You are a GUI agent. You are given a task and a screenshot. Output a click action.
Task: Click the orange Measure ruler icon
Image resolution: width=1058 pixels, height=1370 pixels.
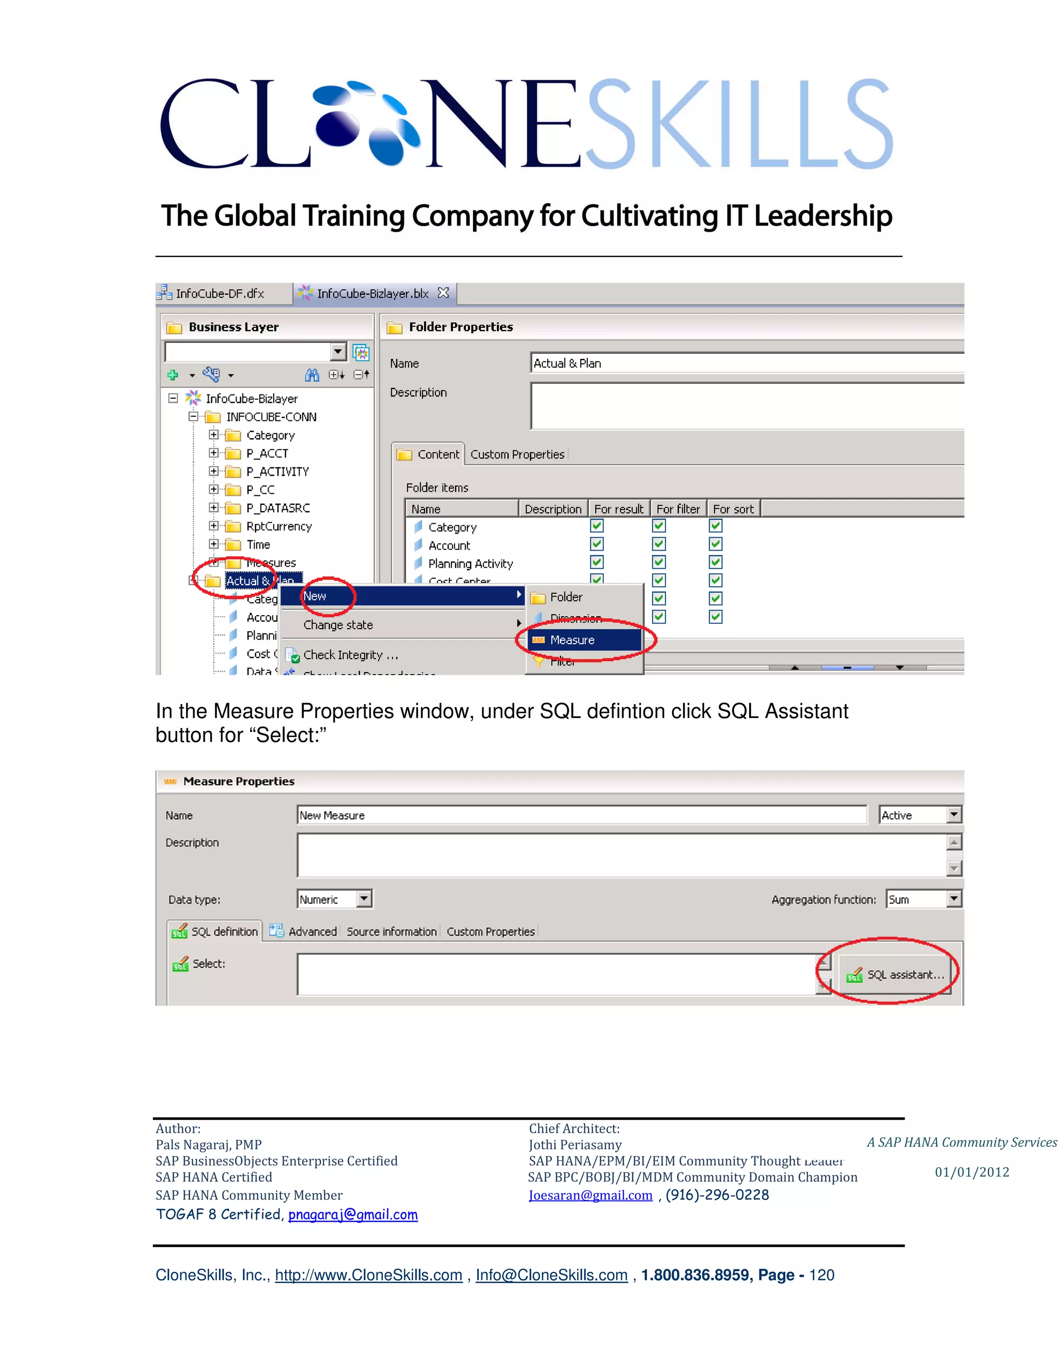pyautogui.click(x=538, y=640)
